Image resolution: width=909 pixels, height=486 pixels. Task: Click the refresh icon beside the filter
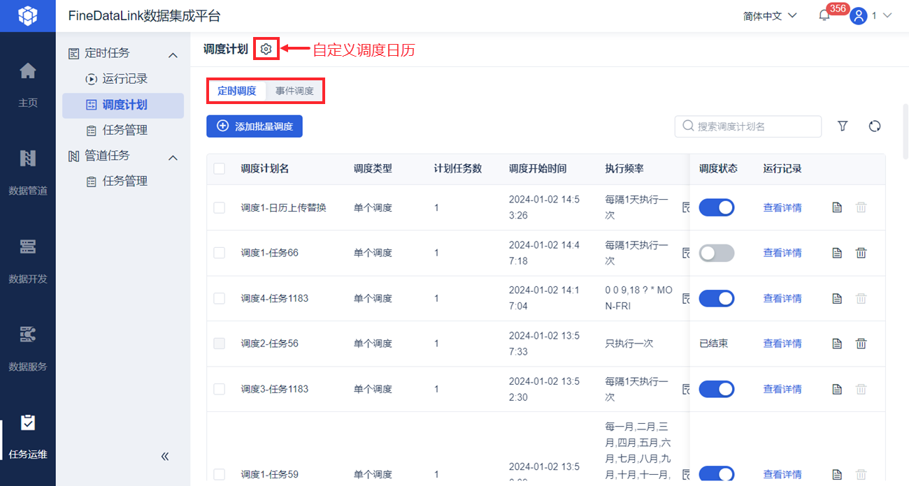point(875,126)
